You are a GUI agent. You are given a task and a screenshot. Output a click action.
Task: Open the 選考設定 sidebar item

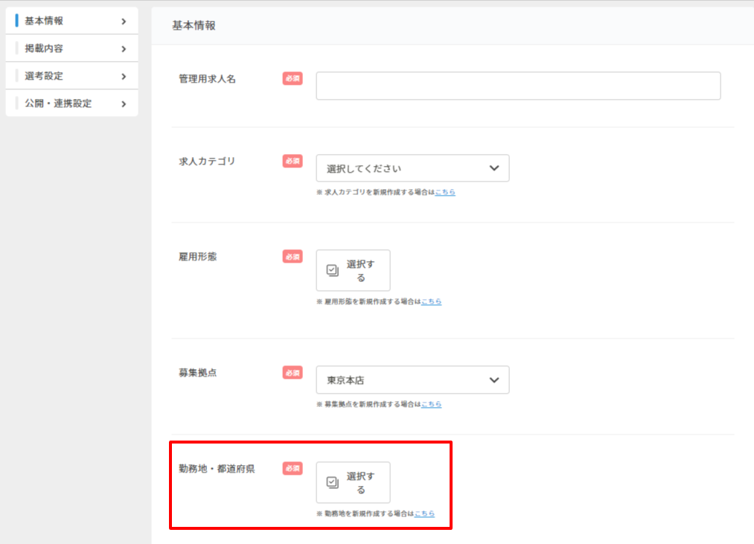[x=45, y=77]
